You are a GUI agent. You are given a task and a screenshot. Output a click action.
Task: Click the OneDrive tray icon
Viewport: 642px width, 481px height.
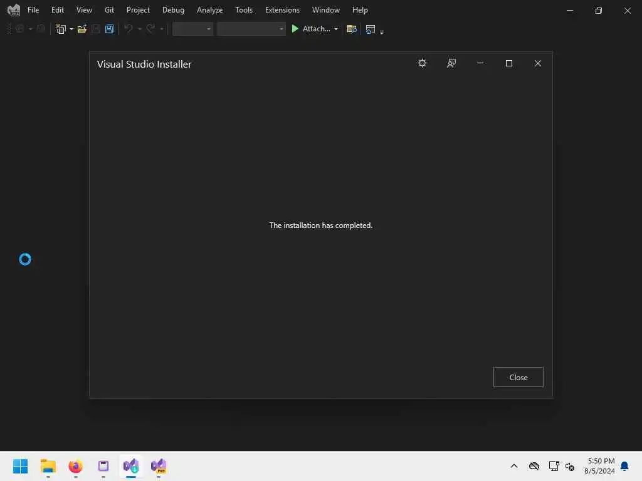pyautogui.click(x=534, y=466)
